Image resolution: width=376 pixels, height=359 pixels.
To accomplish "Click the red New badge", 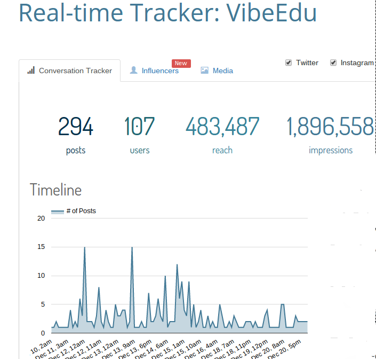I will coord(181,63).
